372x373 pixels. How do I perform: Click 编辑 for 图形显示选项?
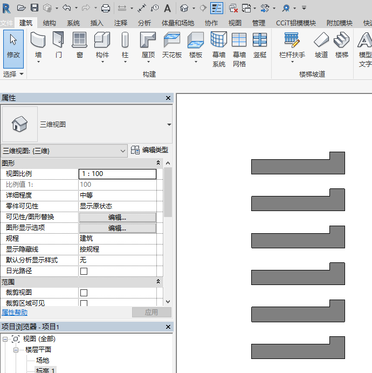point(118,228)
